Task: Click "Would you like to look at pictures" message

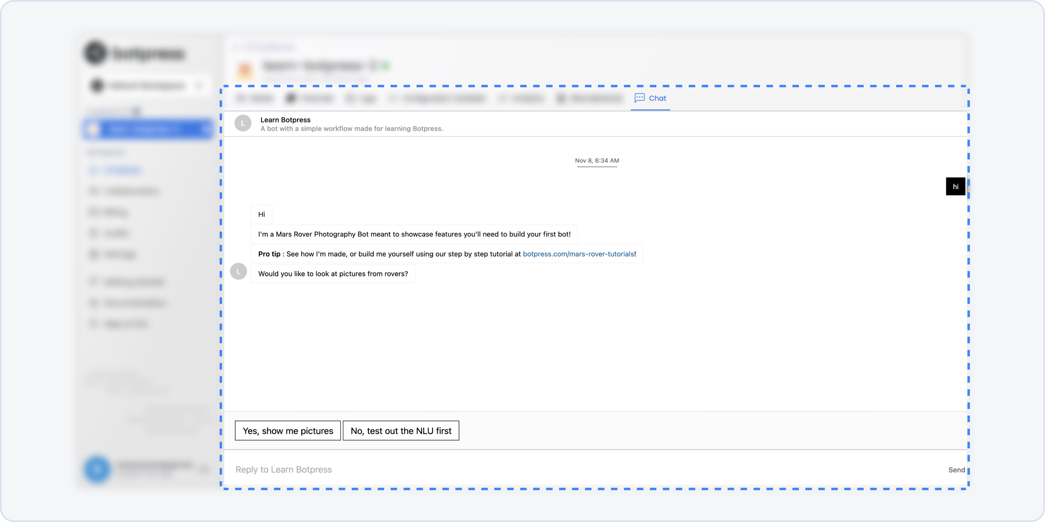Action: pyautogui.click(x=333, y=274)
